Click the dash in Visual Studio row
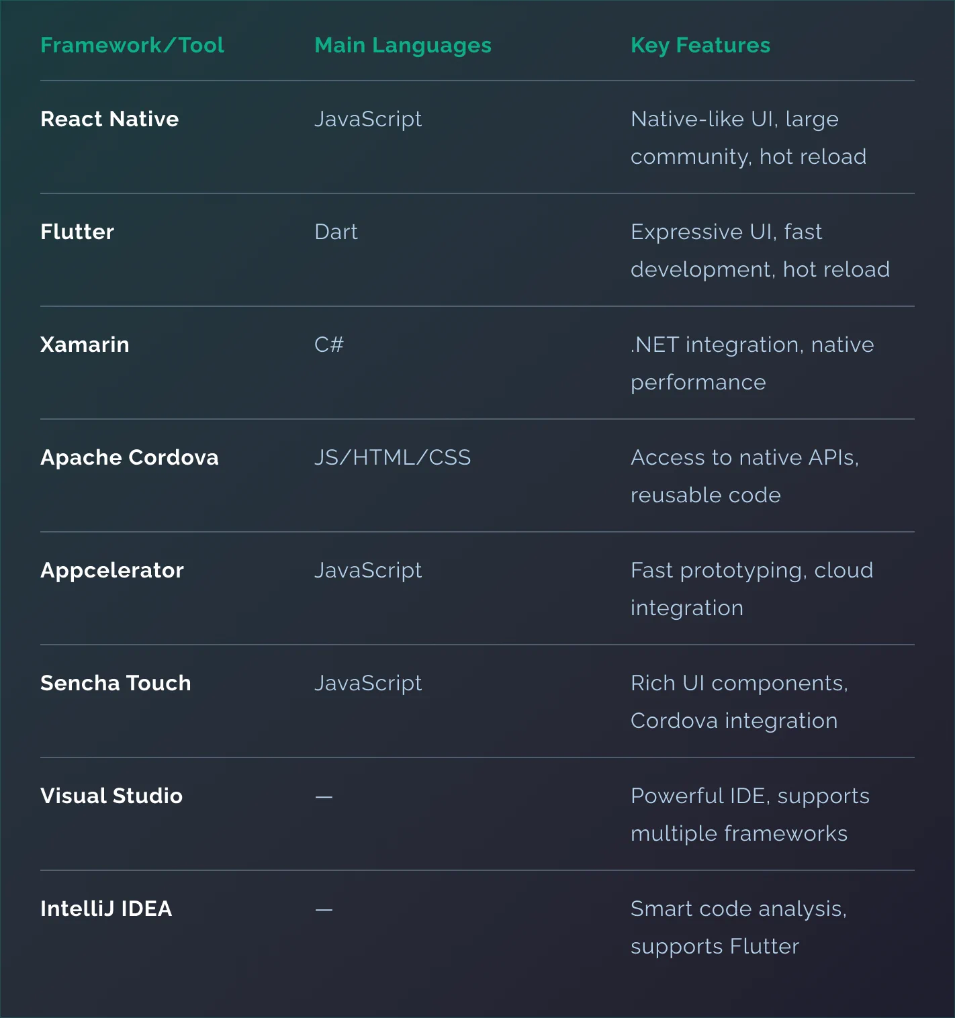 click(324, 796)
